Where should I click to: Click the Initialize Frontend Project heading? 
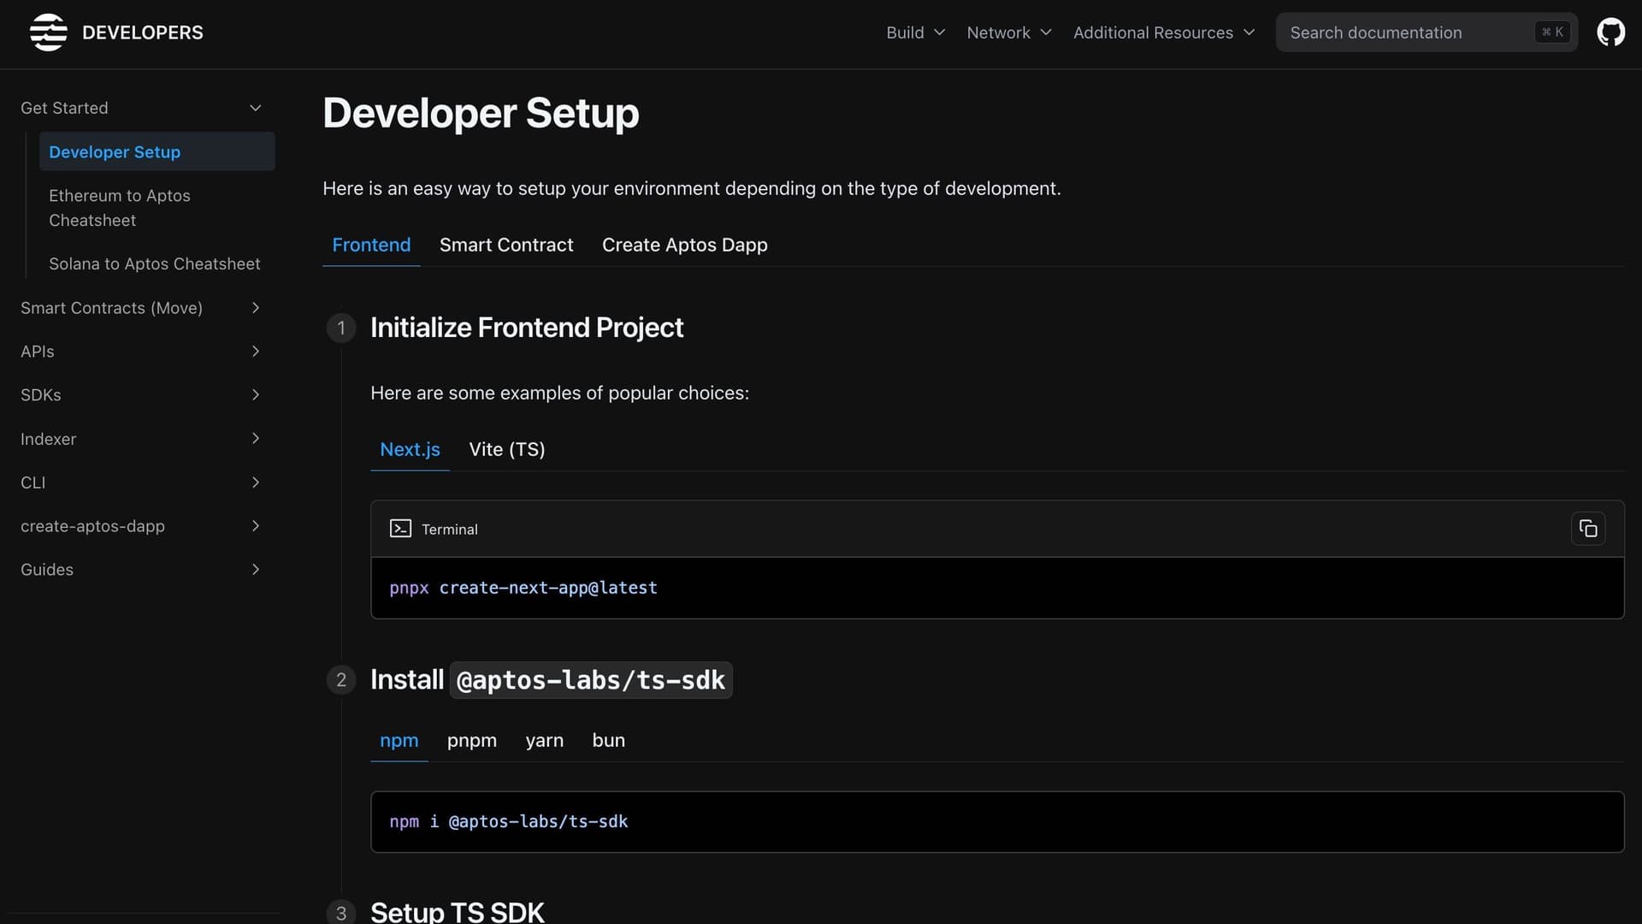click(527, 328)
